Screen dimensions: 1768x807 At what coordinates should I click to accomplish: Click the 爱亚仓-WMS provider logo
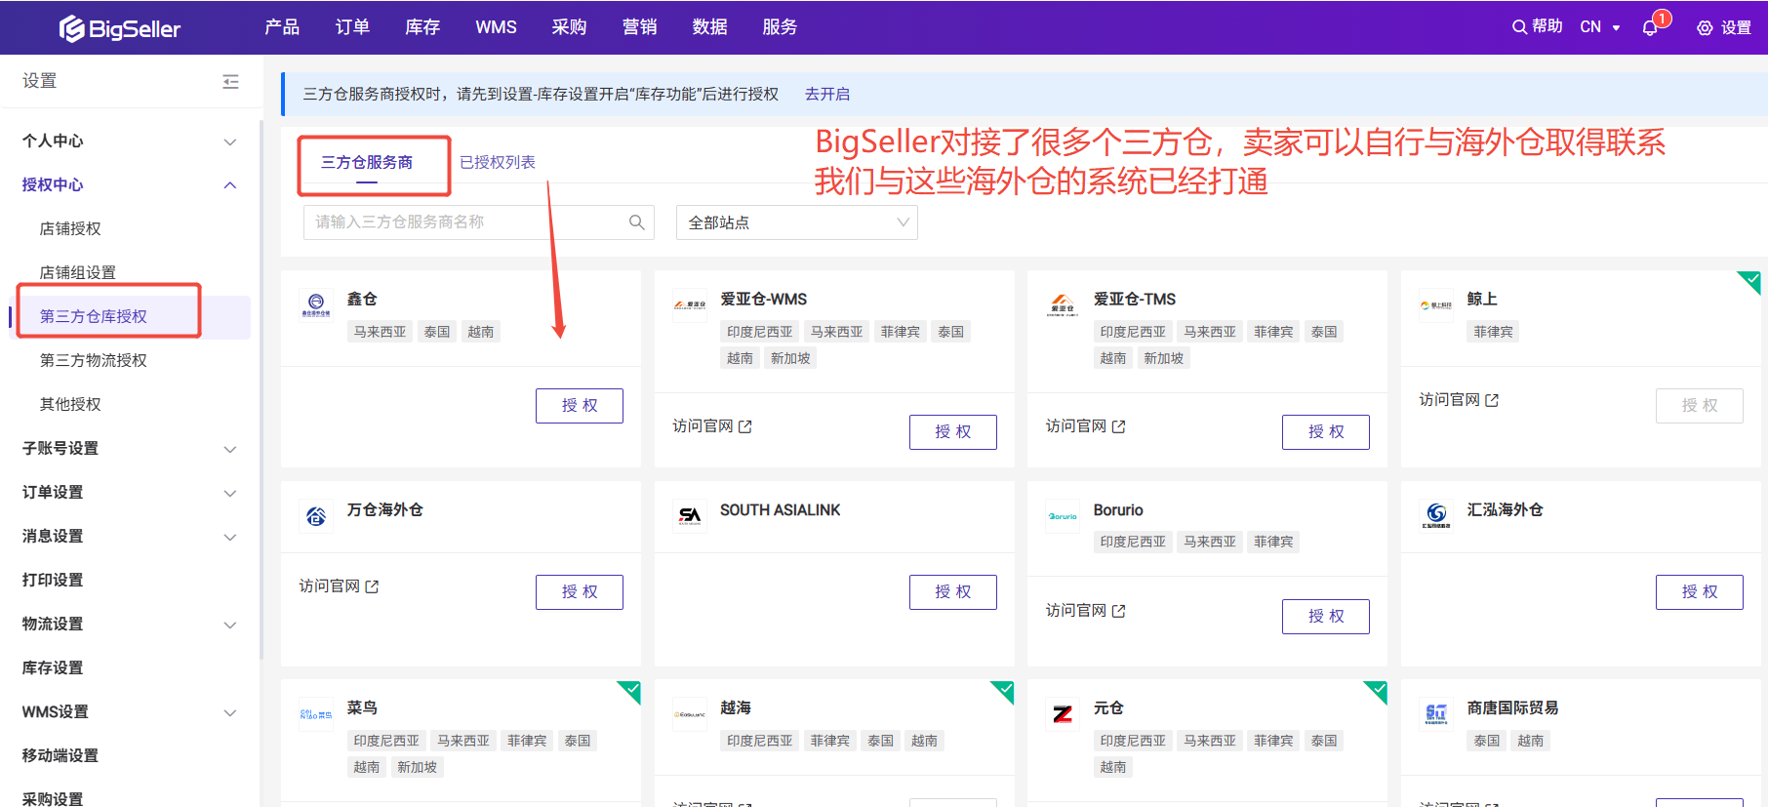tap(689, 304)
